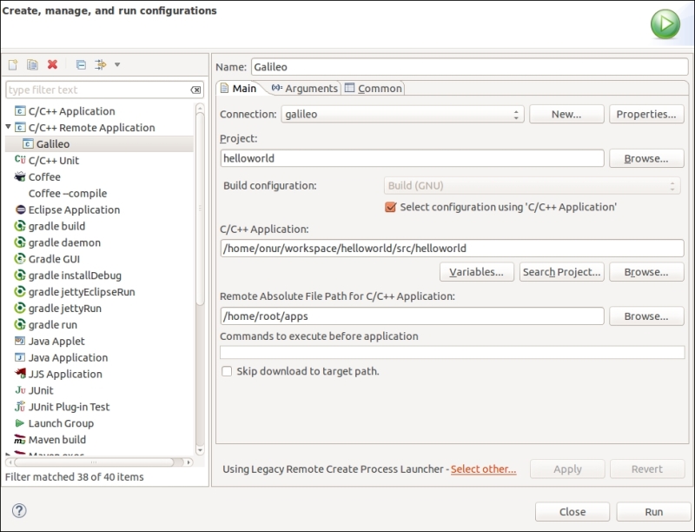Delete selected configuration with red X
Viewport: 695px width, 532px height.
[x=52, y=64]
